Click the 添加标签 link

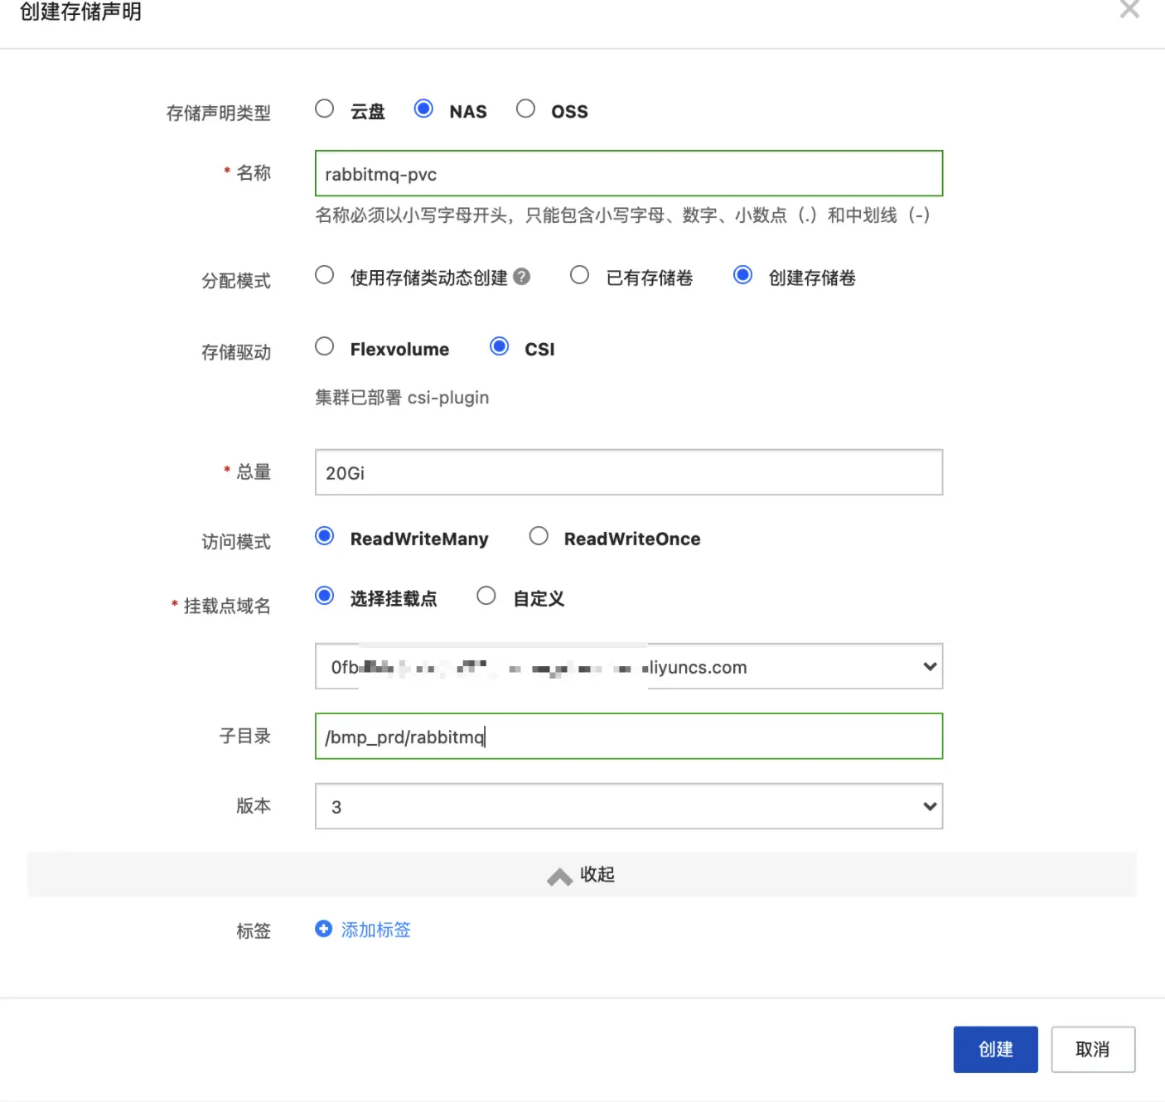coord(376,930)
